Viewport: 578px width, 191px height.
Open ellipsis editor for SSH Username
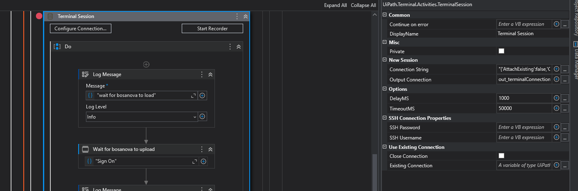(565, 137)
